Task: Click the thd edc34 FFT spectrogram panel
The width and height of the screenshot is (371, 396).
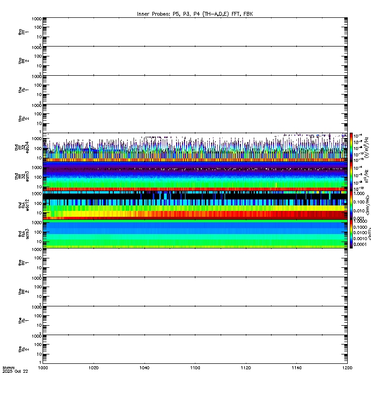Action: (x=195, y=147)
